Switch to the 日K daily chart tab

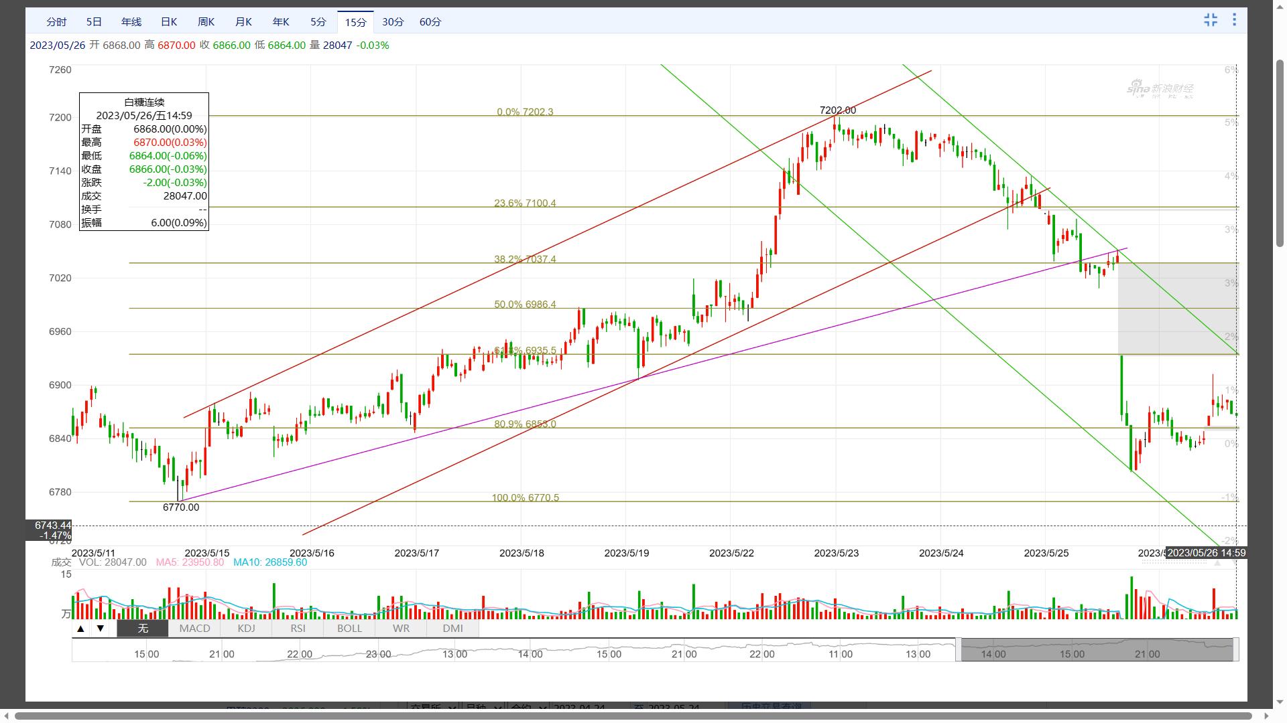tap(169, 22)
